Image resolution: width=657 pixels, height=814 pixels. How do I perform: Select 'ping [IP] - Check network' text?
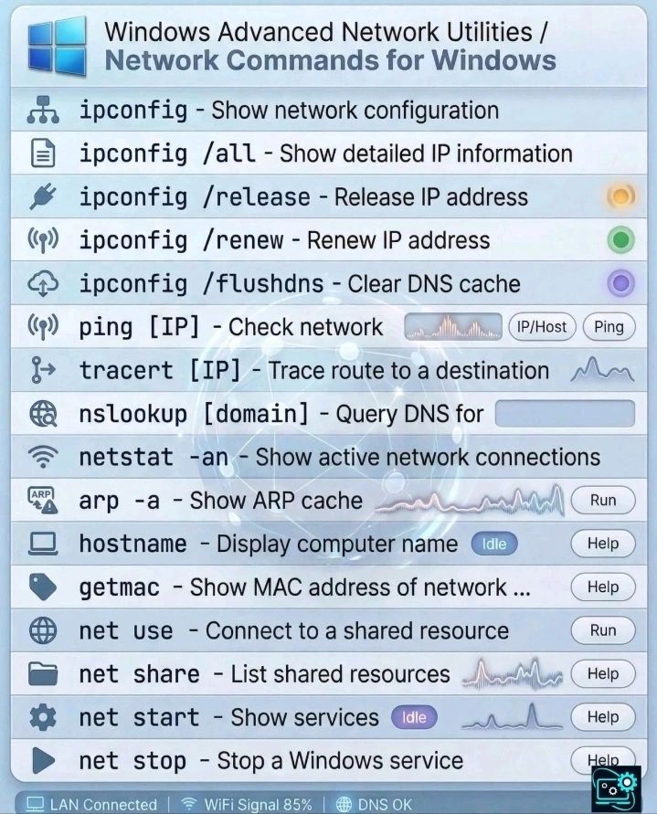(230, 327)
